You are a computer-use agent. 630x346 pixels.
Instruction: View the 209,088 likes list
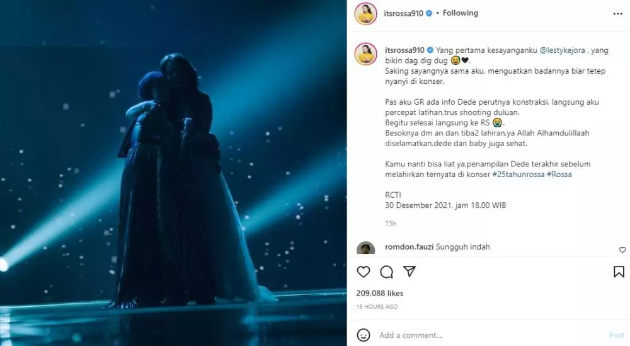point(379,293)
